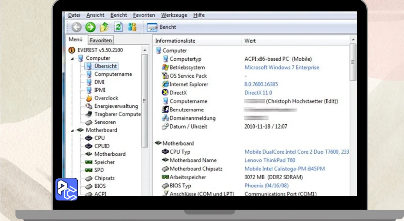Open the Datei menu
404x221 pixels.
pos(74,15)
